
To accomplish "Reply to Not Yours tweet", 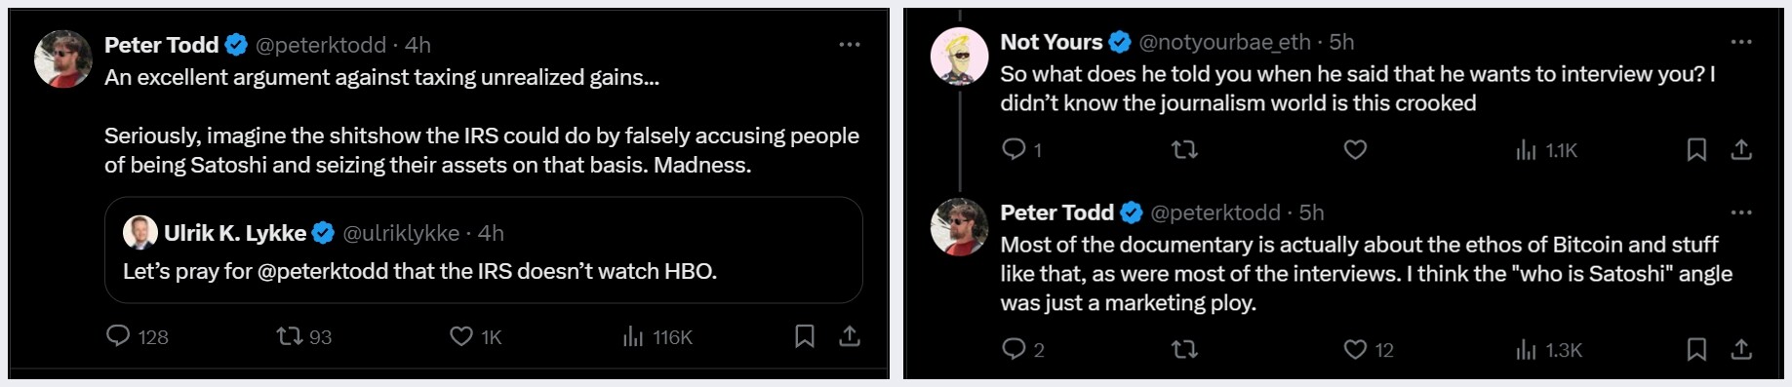I will pos(1021,149).
